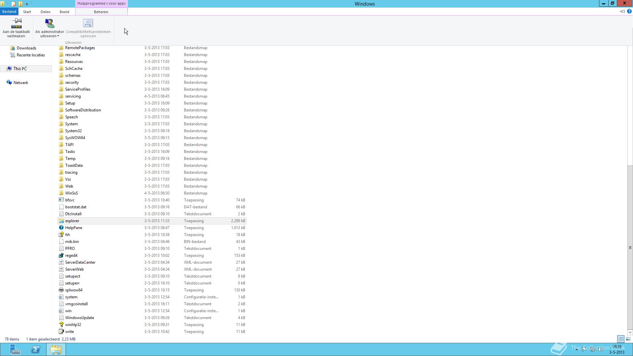Click the vertical scrollbar thumb
The width and height of the screenshot is (633, 356).
click(x=630, y=248)
